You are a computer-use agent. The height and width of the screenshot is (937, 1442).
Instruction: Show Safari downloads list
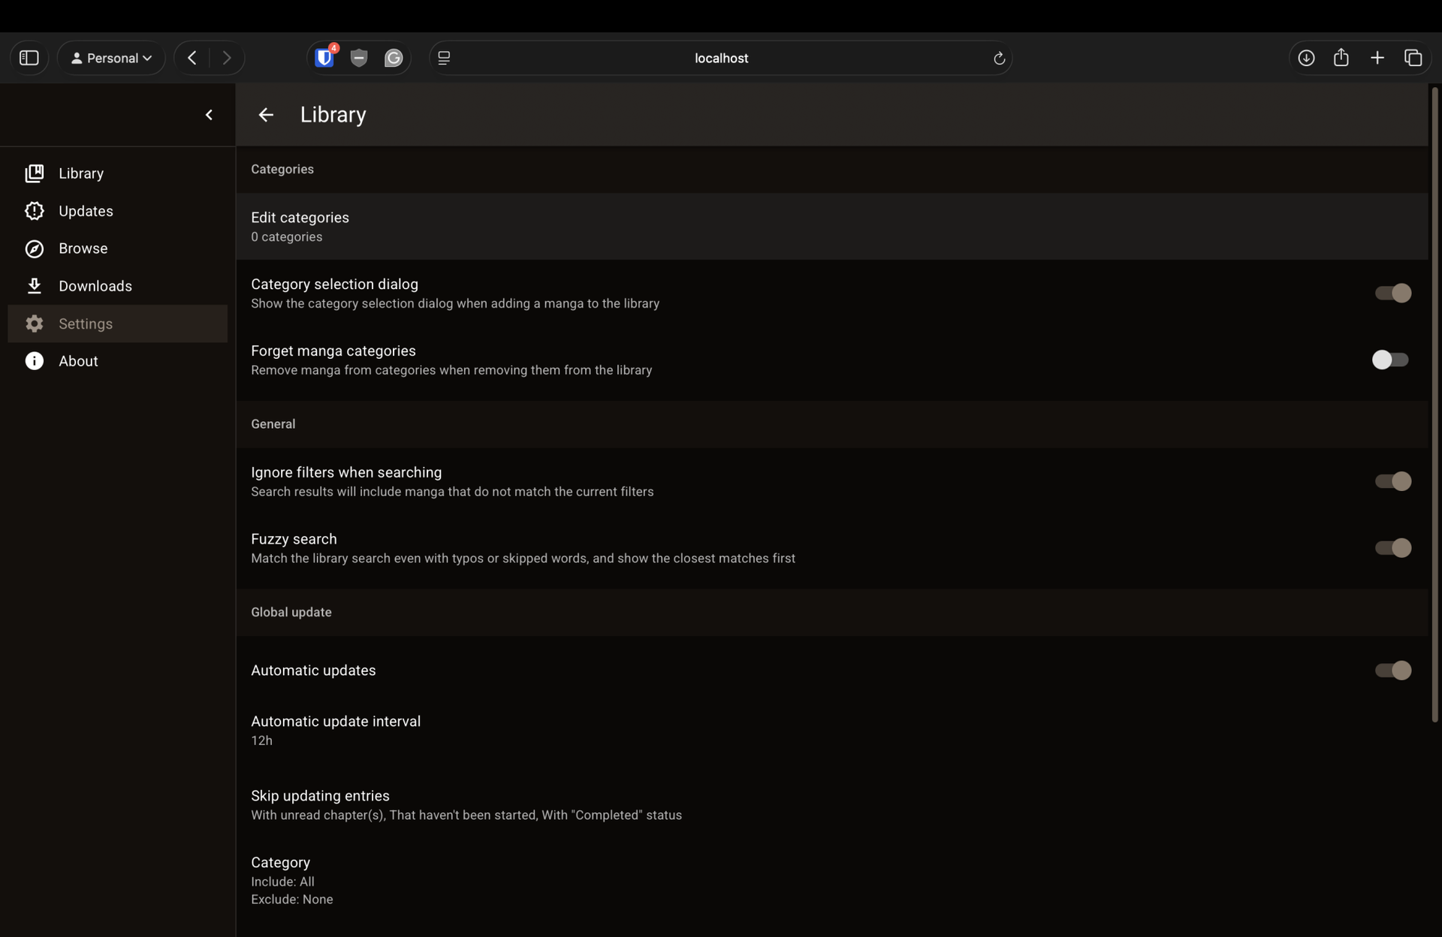pyautogui.click(x=1306, y=58)
